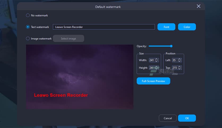Image resolution: width=222 pixels, height=128 pixels.
Task: Increase the Width value with up arrow
Action: click(x=156, y=59)
